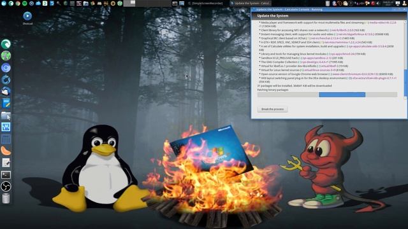
Task: Open the blue swirl browser icon in dock
Action: (x=6, y=80)
